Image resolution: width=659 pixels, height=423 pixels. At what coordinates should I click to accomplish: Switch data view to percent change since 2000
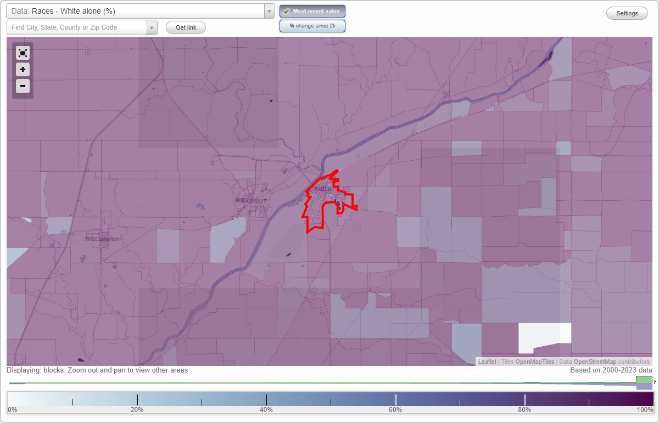[x=312, y=25]
